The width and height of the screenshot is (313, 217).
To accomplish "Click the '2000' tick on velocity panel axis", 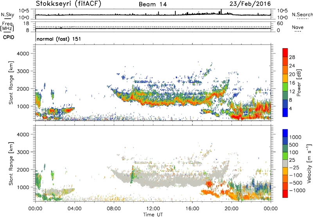I will [x=23, y=170].
